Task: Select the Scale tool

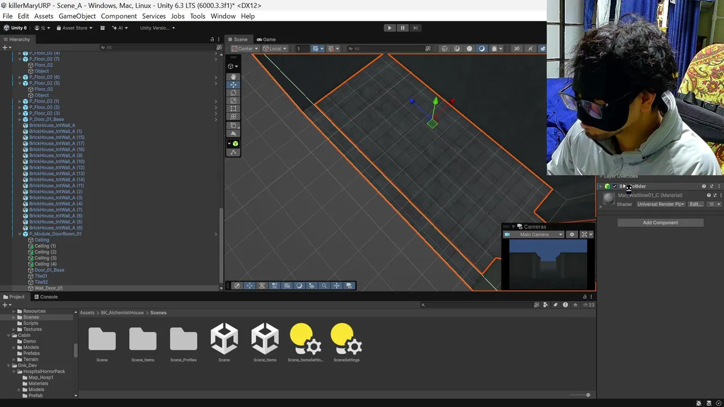Action: (x=233, y=101)
